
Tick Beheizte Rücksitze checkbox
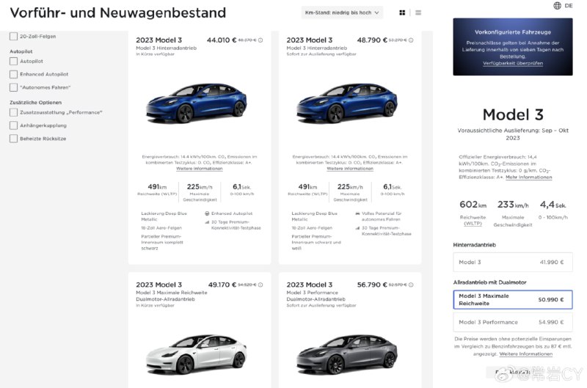point(13,139)
